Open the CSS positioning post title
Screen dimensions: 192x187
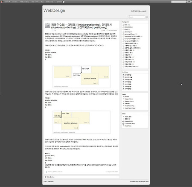[x=81, y=26]
